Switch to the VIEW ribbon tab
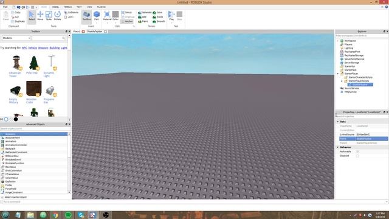389x219 pixels. click(x=89, y=7)
